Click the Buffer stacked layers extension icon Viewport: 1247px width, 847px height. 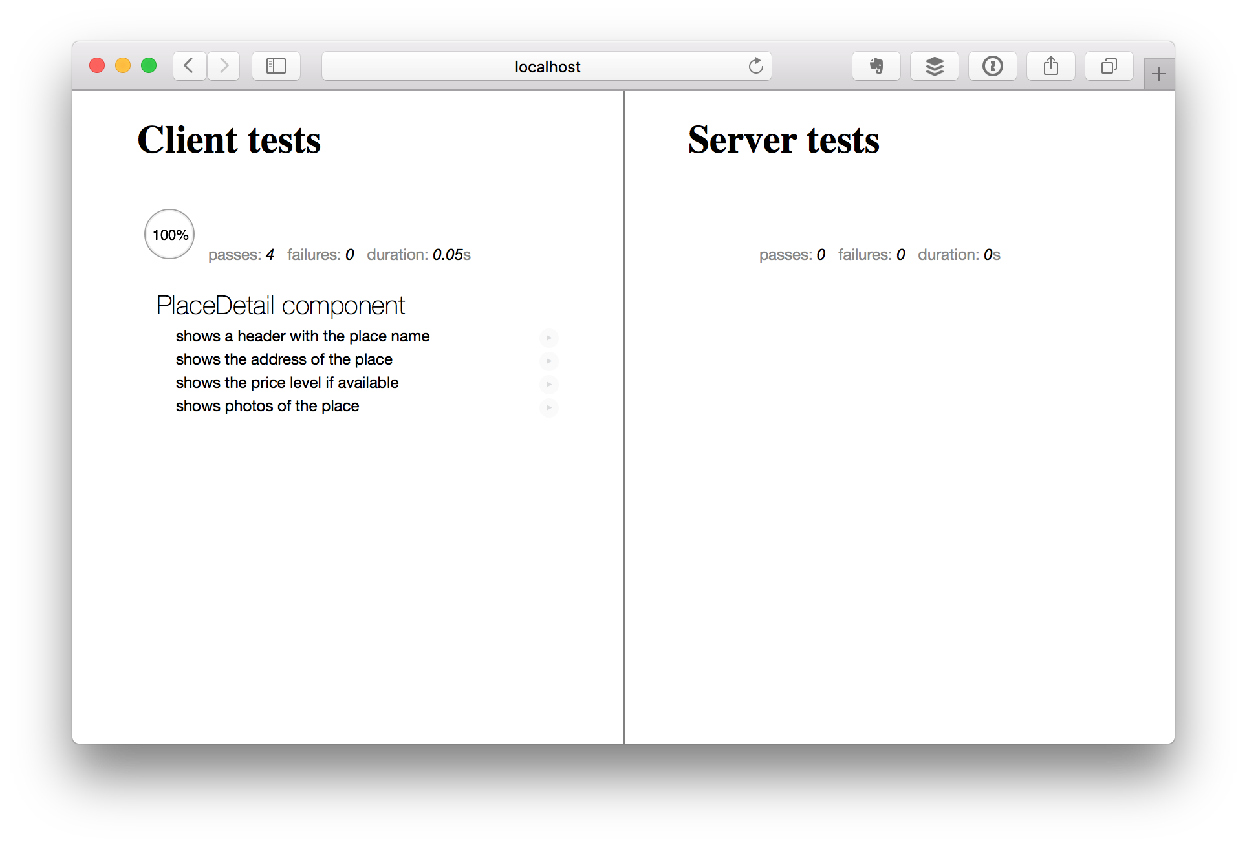(934, 66)
